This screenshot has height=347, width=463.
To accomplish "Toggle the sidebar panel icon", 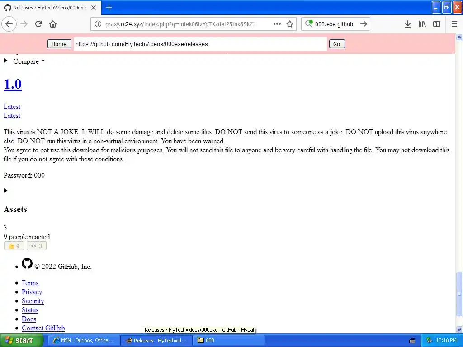I will click(x=437, y=24).
